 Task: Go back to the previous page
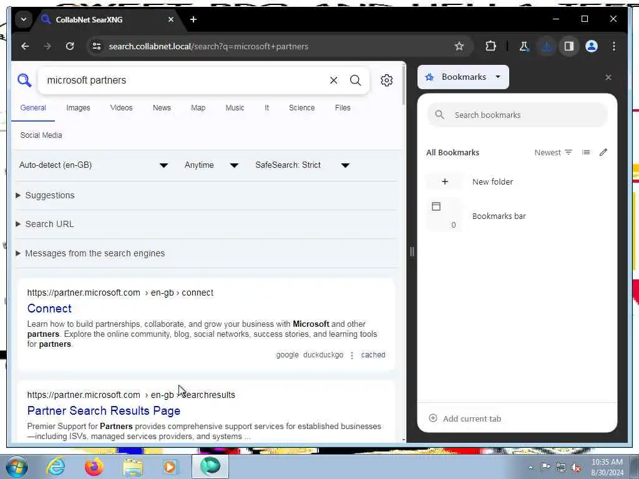[25, 46]
